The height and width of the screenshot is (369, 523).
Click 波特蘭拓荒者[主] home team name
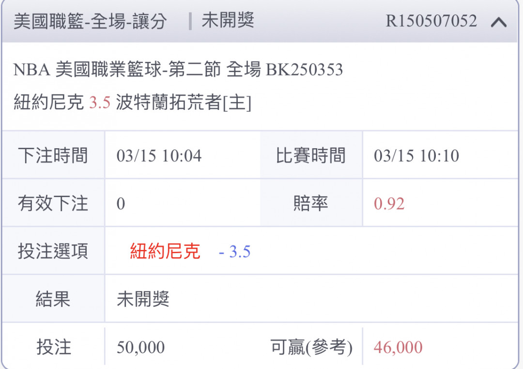click(x=184, y=102)
